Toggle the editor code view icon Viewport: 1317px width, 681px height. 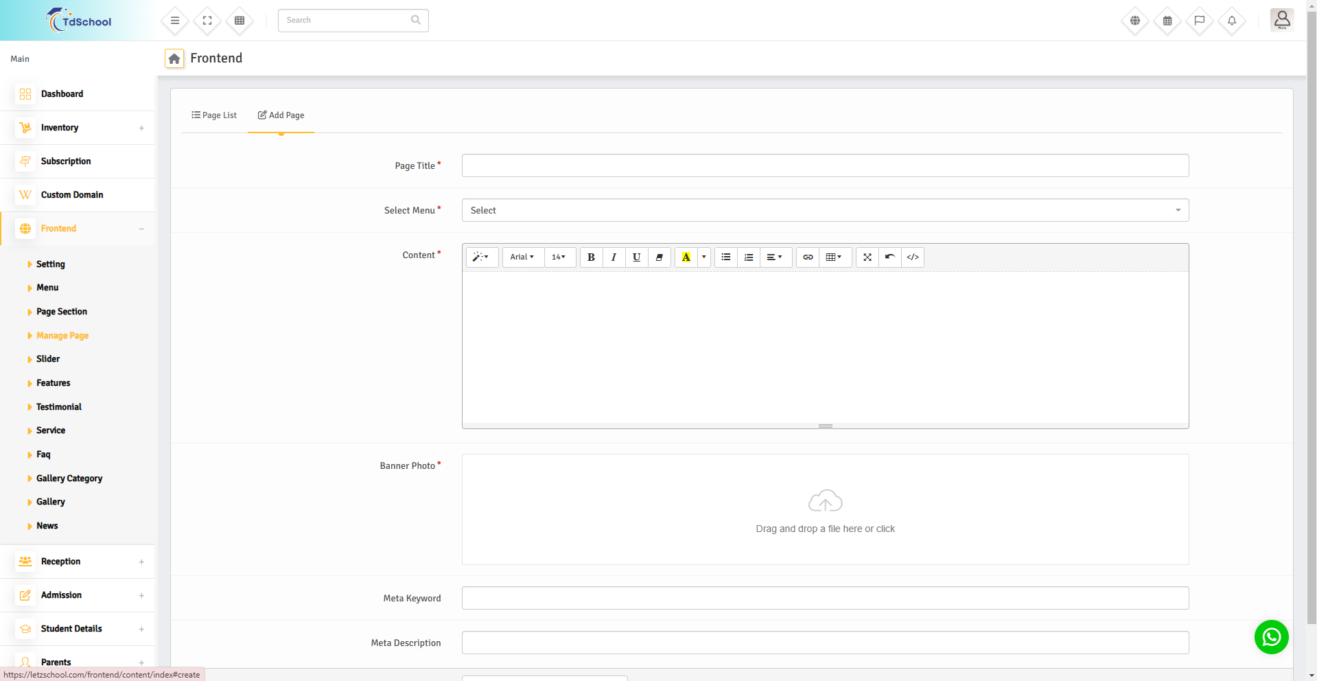[912, 257]
